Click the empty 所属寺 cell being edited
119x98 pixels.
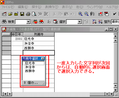(x=39, y=53)
